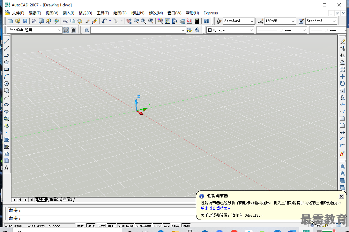Toggle DYN dynamic input in status bar
Screen dimensions: 349x232
(x=167, y=226)
